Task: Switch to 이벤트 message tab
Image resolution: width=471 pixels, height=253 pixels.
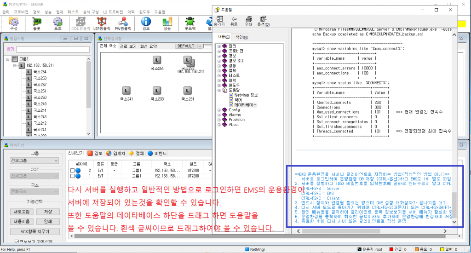Action: (157, 153)
